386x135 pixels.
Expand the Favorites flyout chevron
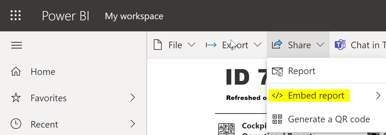click(x=133, y=98)
